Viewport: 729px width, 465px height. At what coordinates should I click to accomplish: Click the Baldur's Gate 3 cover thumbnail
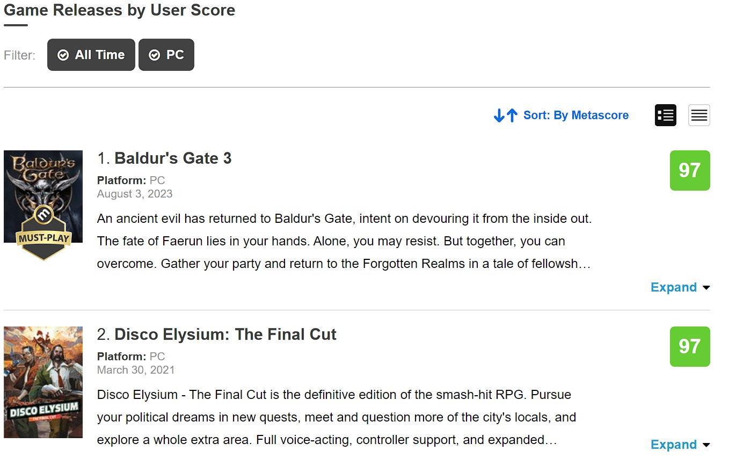pos(43,197)
